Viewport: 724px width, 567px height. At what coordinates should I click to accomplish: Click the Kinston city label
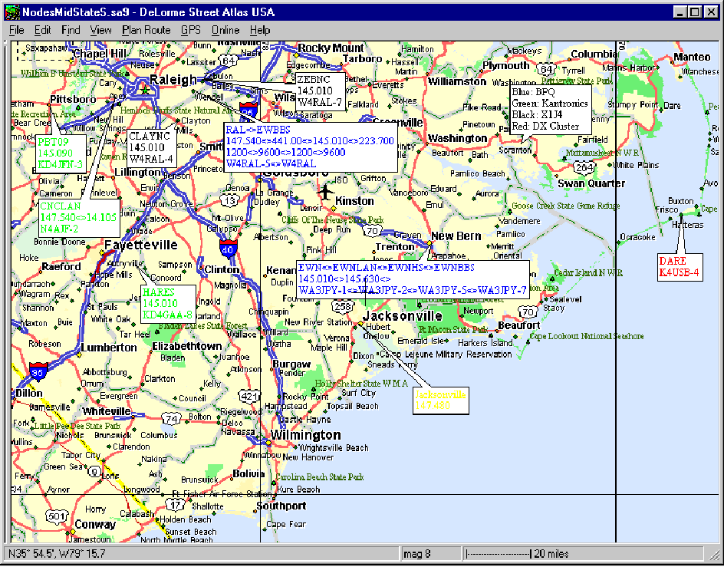click(x=354, y=201)
